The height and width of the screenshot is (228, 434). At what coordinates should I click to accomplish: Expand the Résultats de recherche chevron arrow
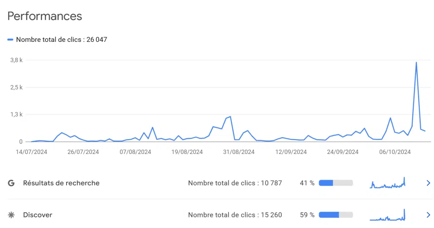coord(428,183)
